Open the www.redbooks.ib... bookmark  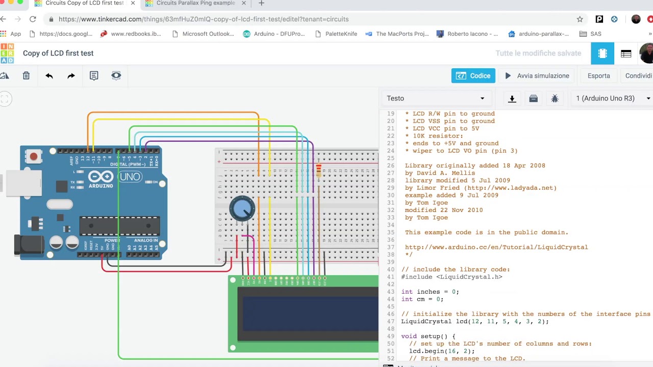131,34
